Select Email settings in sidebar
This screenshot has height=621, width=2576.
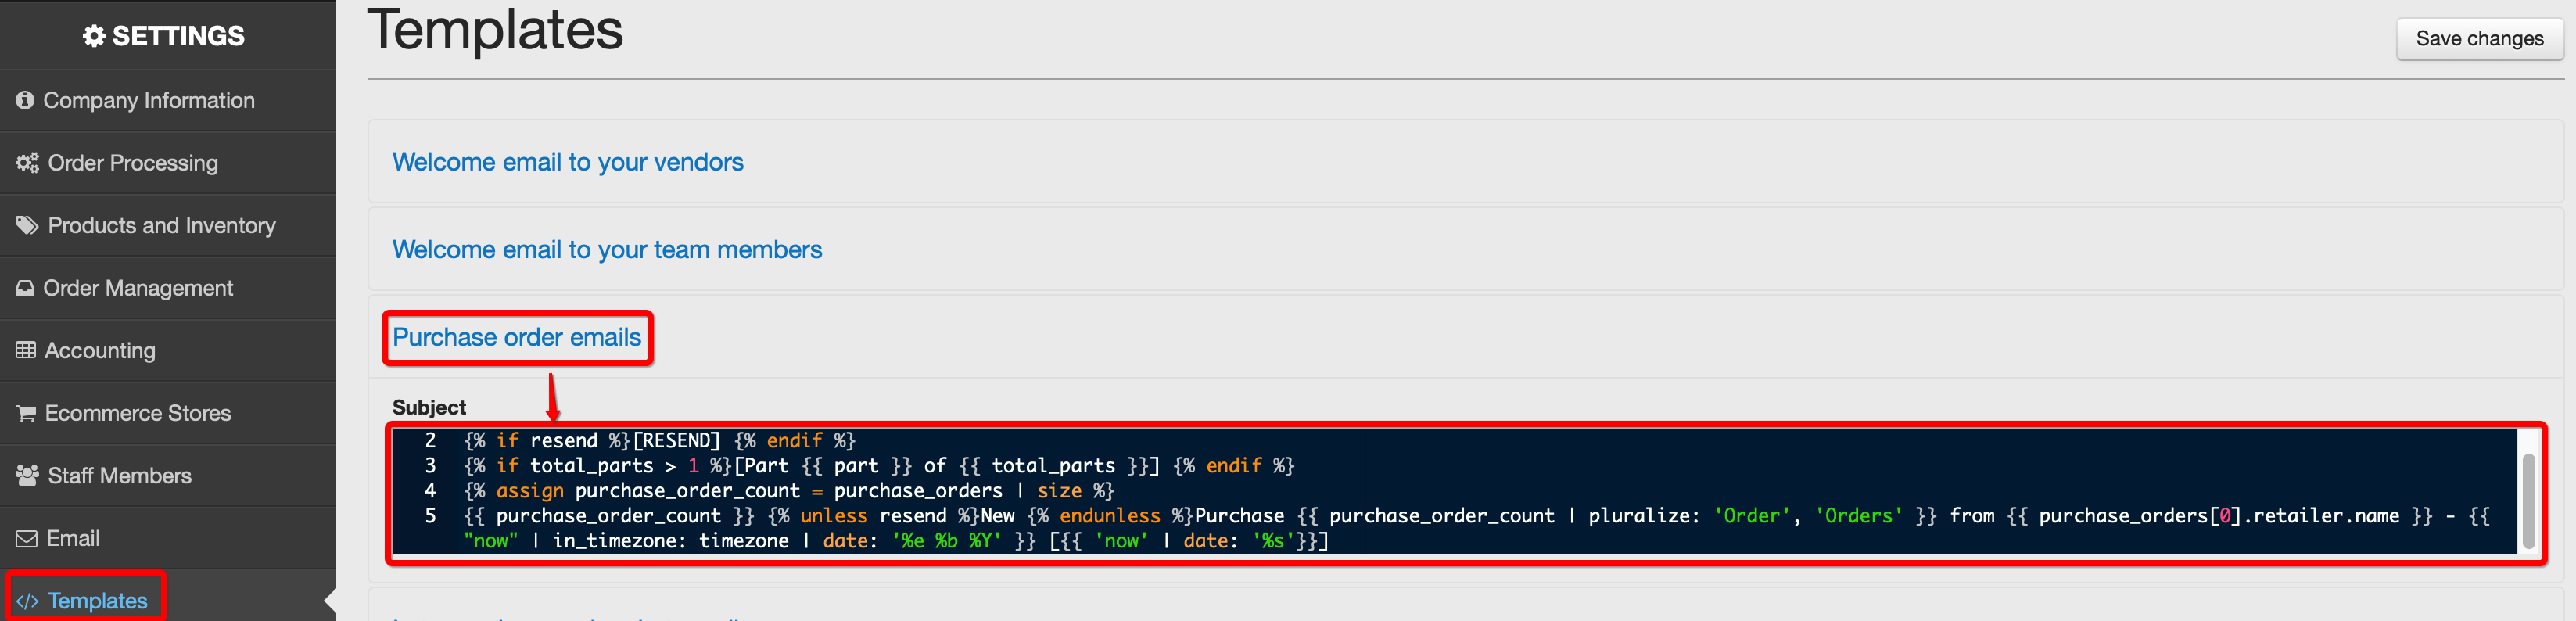(x=168, y=538)
